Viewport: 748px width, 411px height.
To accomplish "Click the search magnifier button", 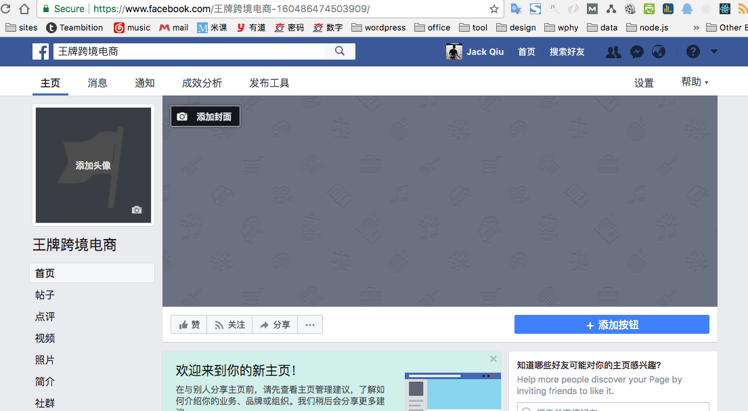I will pyautogui.click(x=340, y=51).
